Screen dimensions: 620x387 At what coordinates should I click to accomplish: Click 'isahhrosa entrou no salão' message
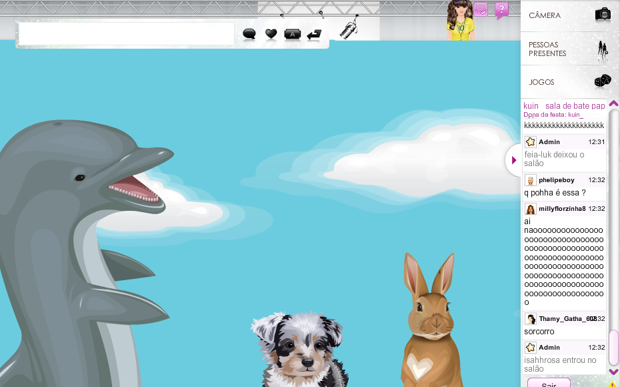click(560, 364)
